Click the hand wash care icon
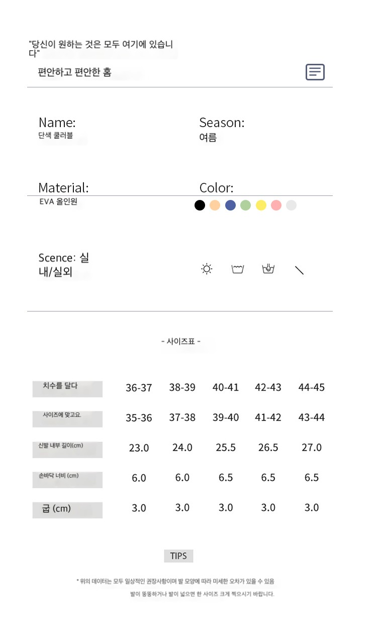 tap(268, 269)
